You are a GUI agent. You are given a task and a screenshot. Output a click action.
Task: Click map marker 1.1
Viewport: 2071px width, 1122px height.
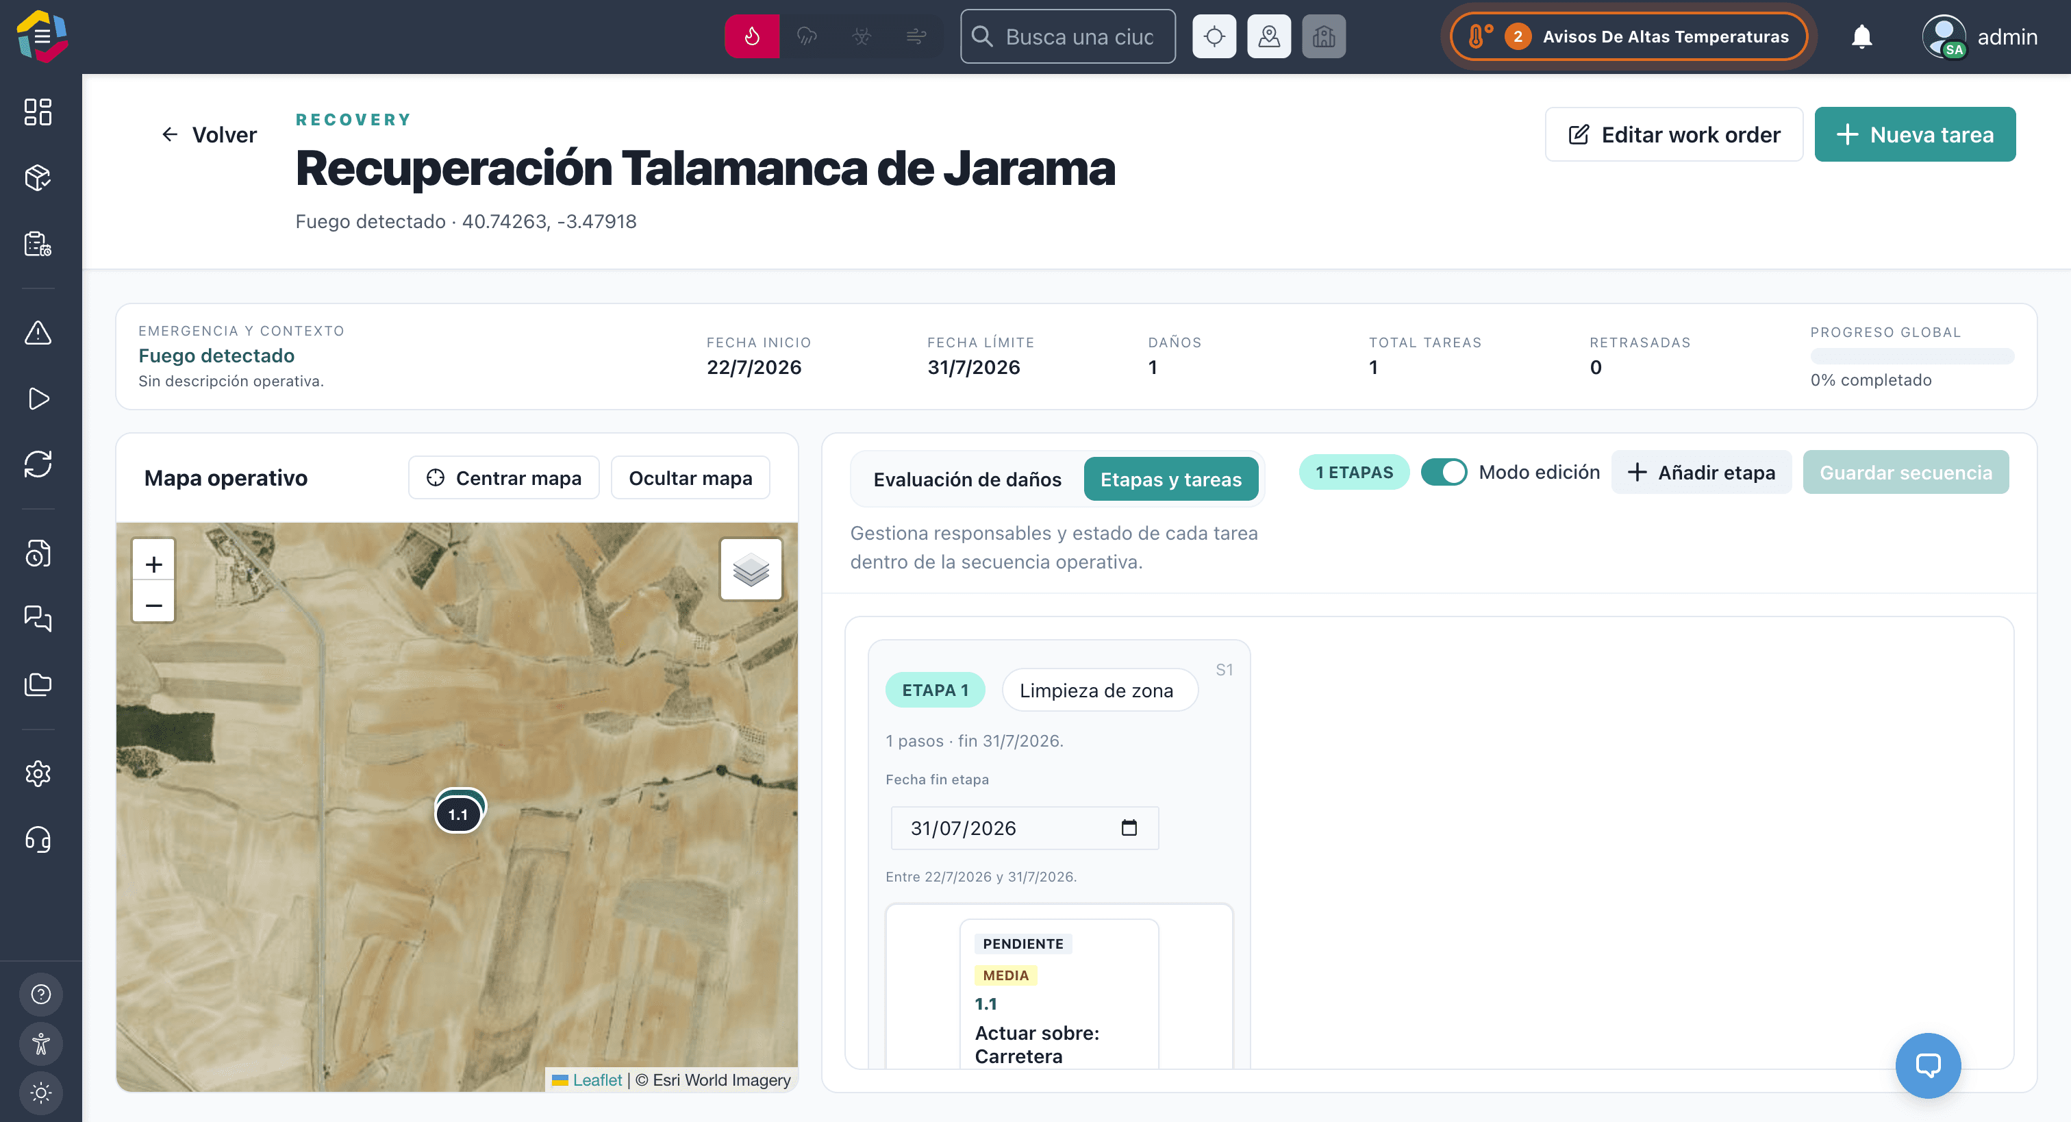pyautogui.click(x=458, y=813)
